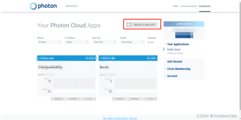Switch to the Dashboard tab
This screenshot has width=241, height=120.
205,6
